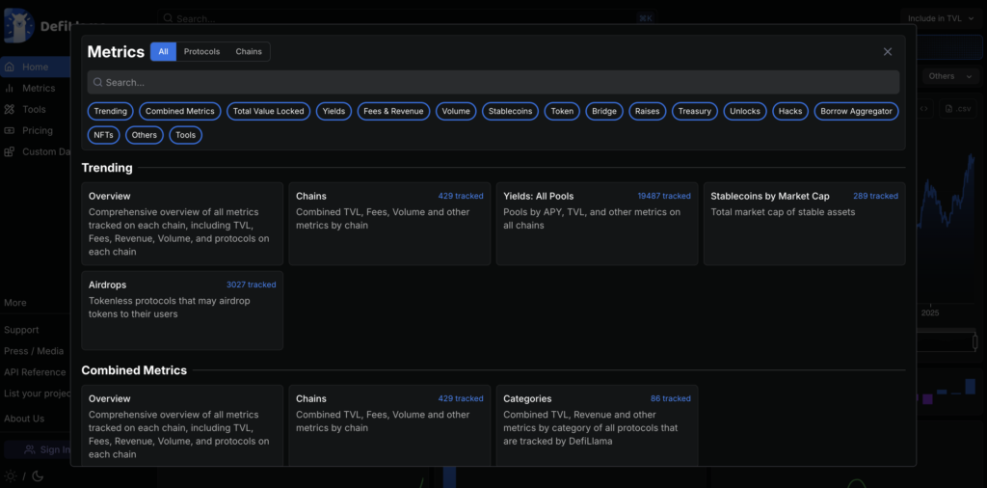Open Trending Chains card

[389, 224]
